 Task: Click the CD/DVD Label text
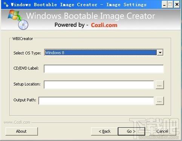coord(26,68)
